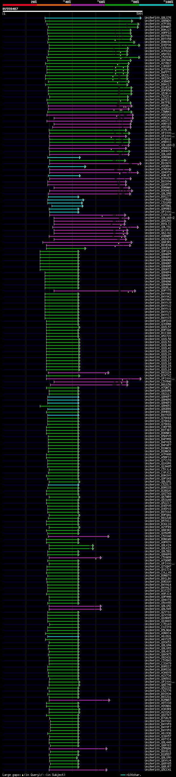This screenshot has height=777, width=176.
Task: Select hit label UniRef100_Q10E18
Action: pyautogui.click(x=158, y=87)
